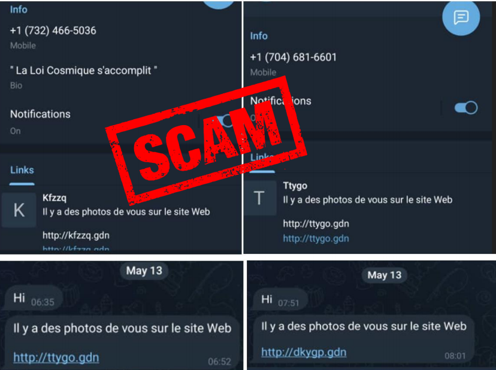The image size is (496, 370).
Task: Open the http://dkygp.gdn link in right chat
Action: (304, 352)
